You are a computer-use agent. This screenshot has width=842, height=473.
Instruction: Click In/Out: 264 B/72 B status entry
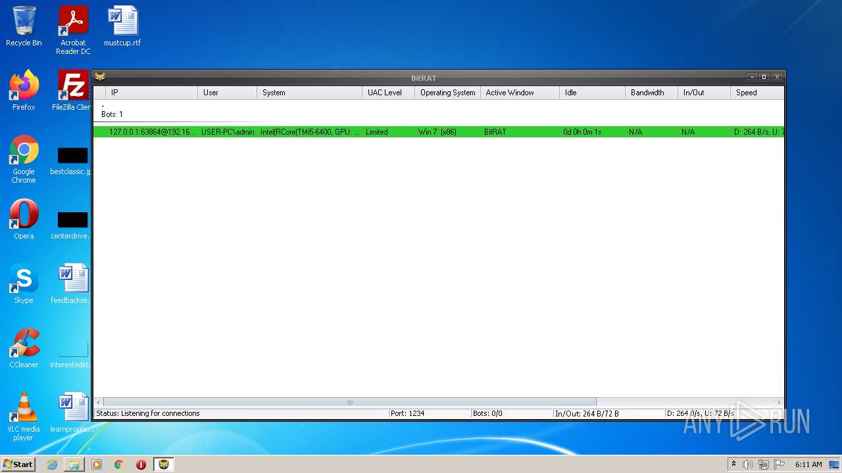click(587, 413)
